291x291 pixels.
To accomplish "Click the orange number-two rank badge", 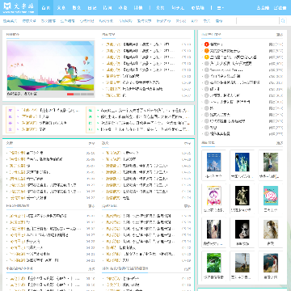I will tap(207, 51).
